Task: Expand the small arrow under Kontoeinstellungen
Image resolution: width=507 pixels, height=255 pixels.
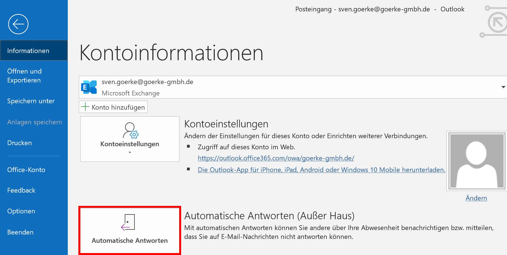Action: coord(130,152)
